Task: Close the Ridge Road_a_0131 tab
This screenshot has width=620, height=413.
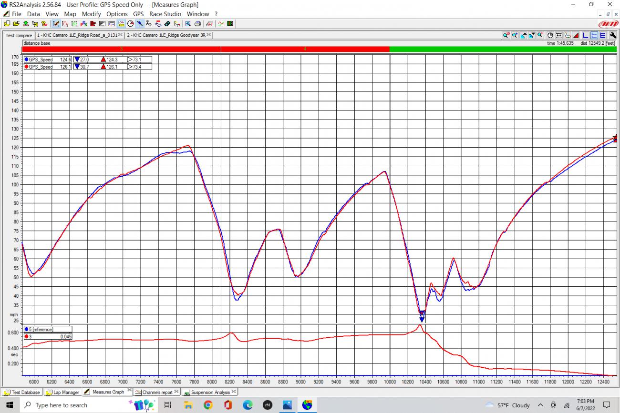Action: coord(120,35)
